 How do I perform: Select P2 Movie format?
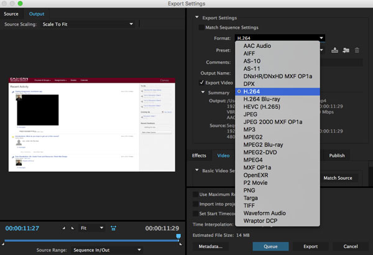click(x=277, y=183)
